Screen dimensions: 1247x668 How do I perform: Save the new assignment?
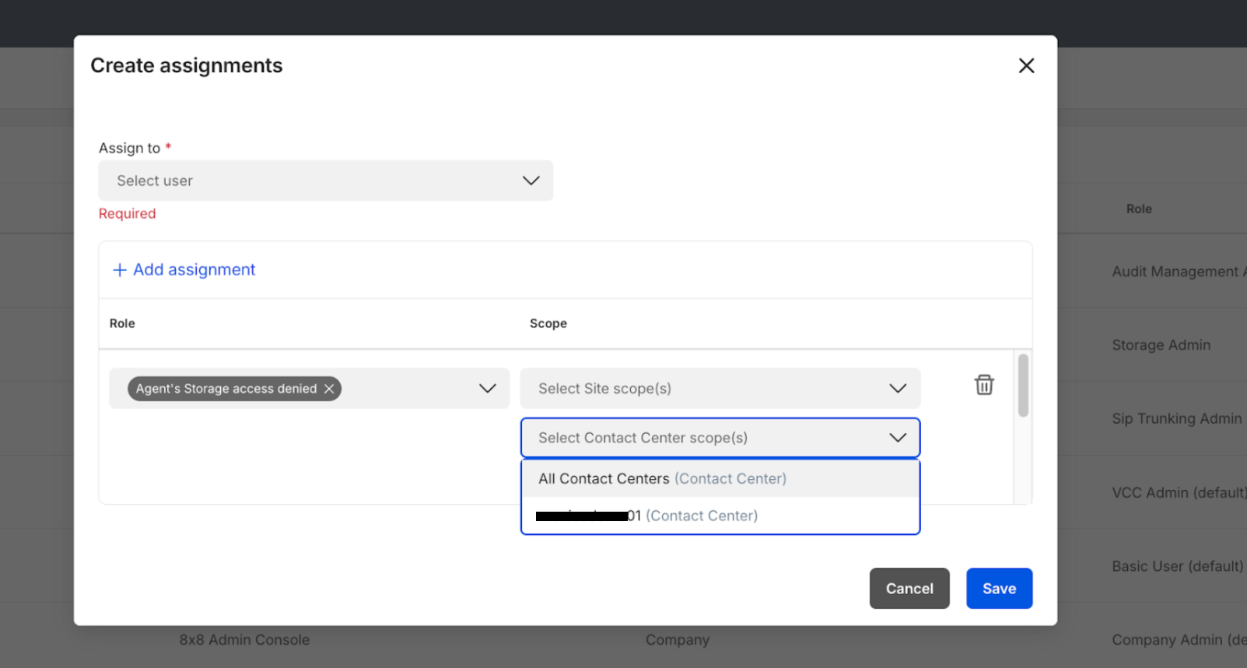tap(999, 589)
